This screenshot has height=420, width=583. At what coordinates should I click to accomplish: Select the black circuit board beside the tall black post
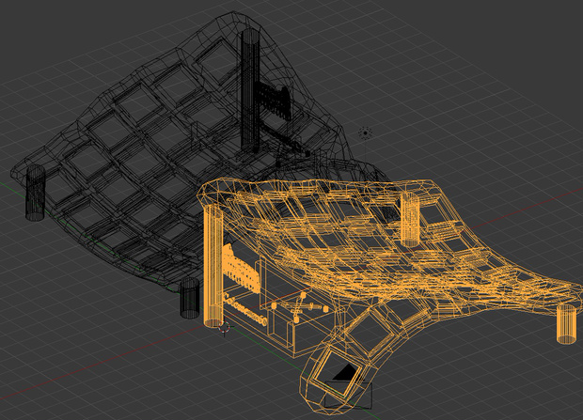point(275,101)
